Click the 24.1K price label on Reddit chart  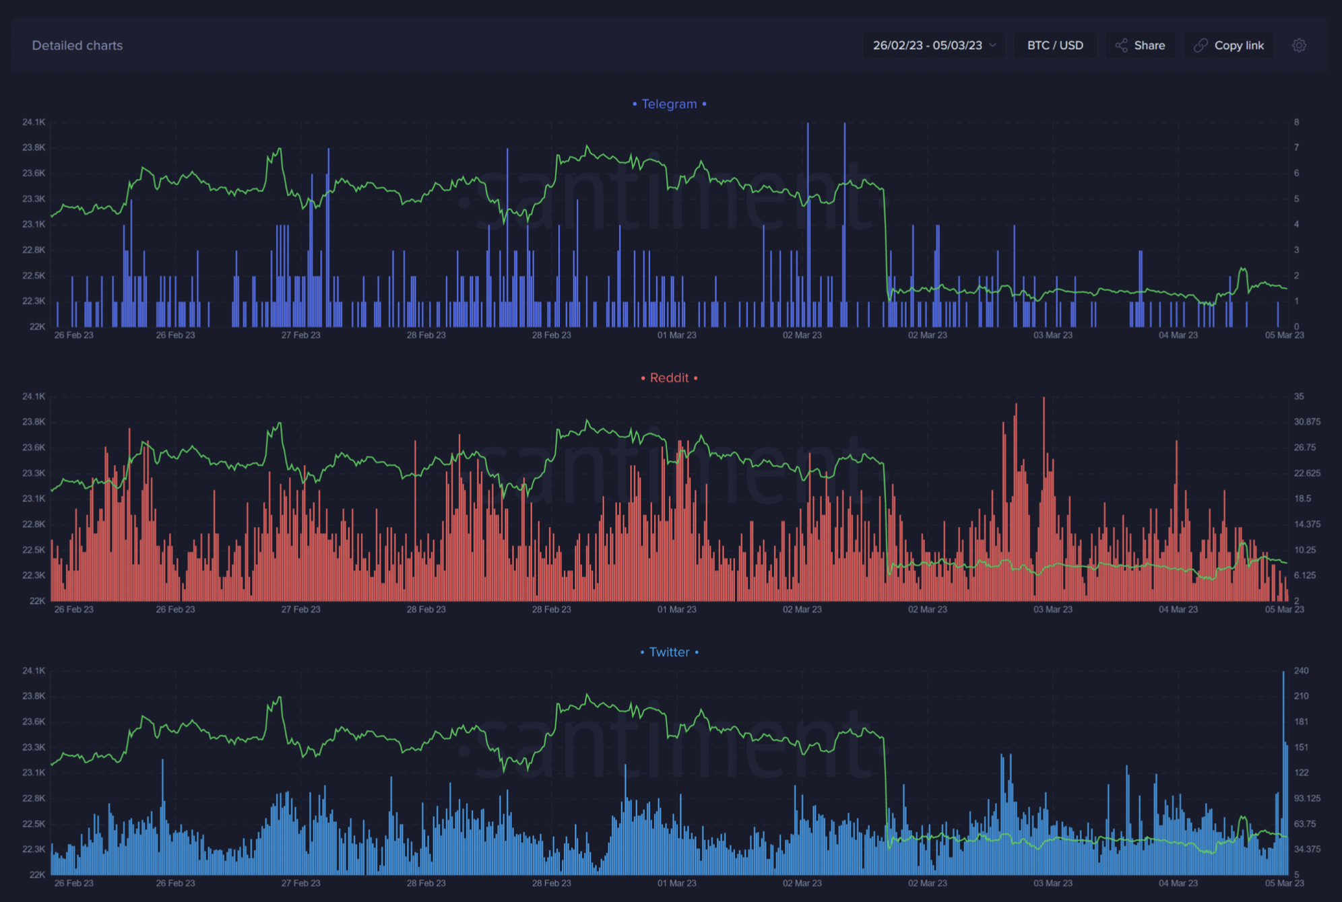pyautogui.click(x=34, y=396)
